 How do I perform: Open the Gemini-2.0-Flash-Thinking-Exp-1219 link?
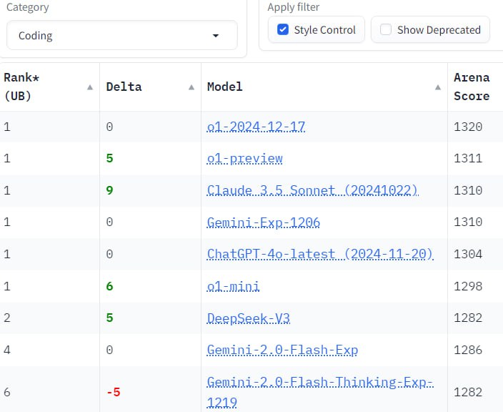coord(320,392)
